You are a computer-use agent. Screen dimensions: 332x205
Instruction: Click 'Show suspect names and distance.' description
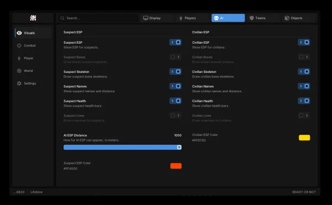tap(89, 91)
